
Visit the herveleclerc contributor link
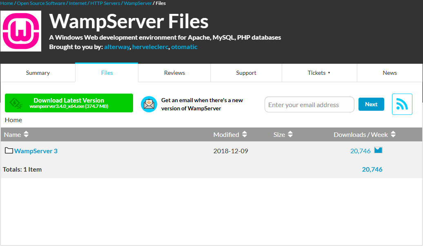150,47
